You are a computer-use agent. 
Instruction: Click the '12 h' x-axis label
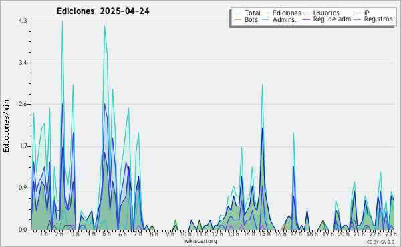tap(217, 234)
